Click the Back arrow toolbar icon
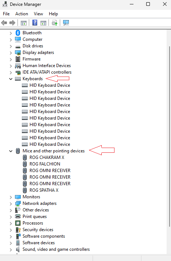This screenshot has width=171, height=261. 4,23
